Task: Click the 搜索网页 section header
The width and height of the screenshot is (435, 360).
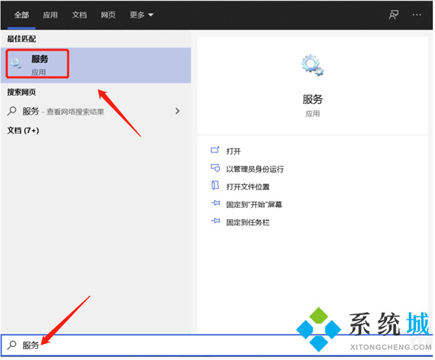Action: point(22,92)
